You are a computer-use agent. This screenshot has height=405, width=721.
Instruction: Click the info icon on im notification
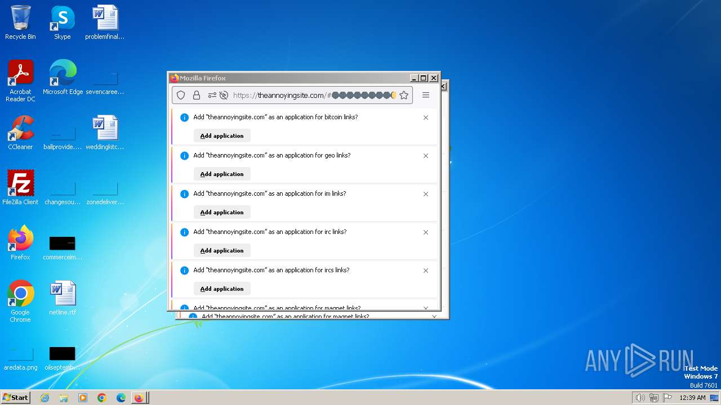coord(184,194)
